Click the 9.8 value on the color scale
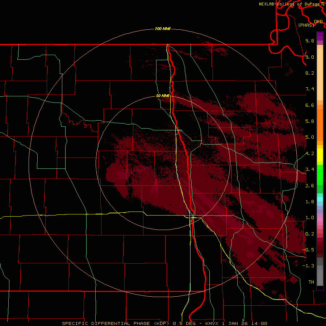This screenshot has height=326, width=326. click(310, 41)
